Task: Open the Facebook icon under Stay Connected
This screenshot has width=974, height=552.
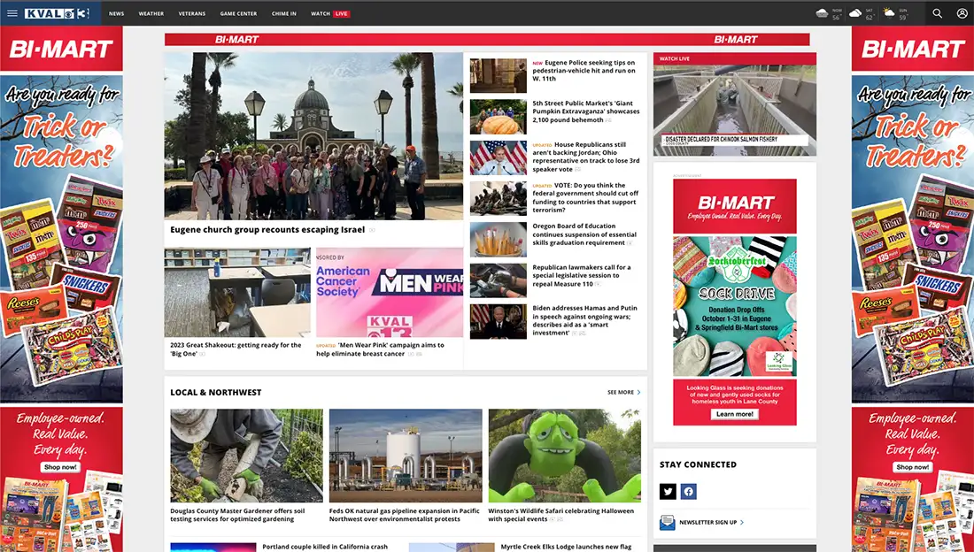Action: pos(688,491)
